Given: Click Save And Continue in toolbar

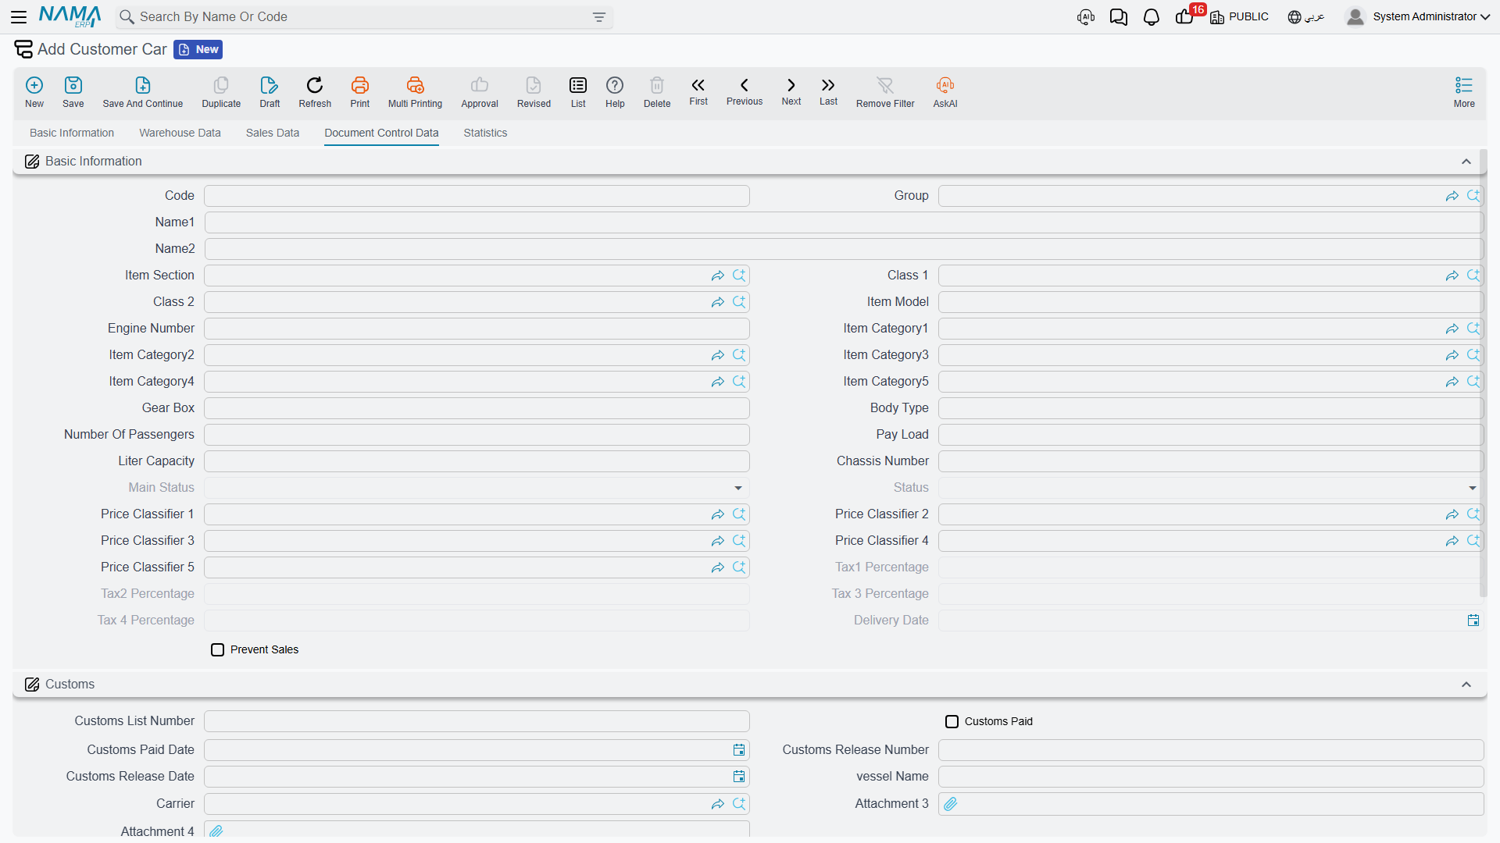Looking at the screenshot, I should 143,92.
